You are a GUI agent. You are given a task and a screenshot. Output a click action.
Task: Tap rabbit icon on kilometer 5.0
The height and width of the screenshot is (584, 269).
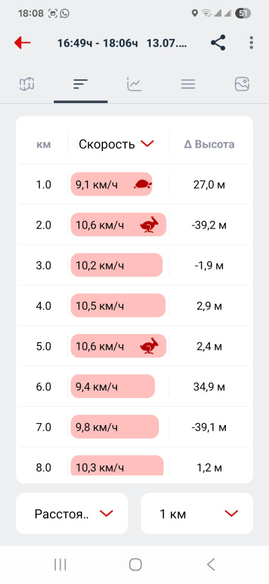149,346
